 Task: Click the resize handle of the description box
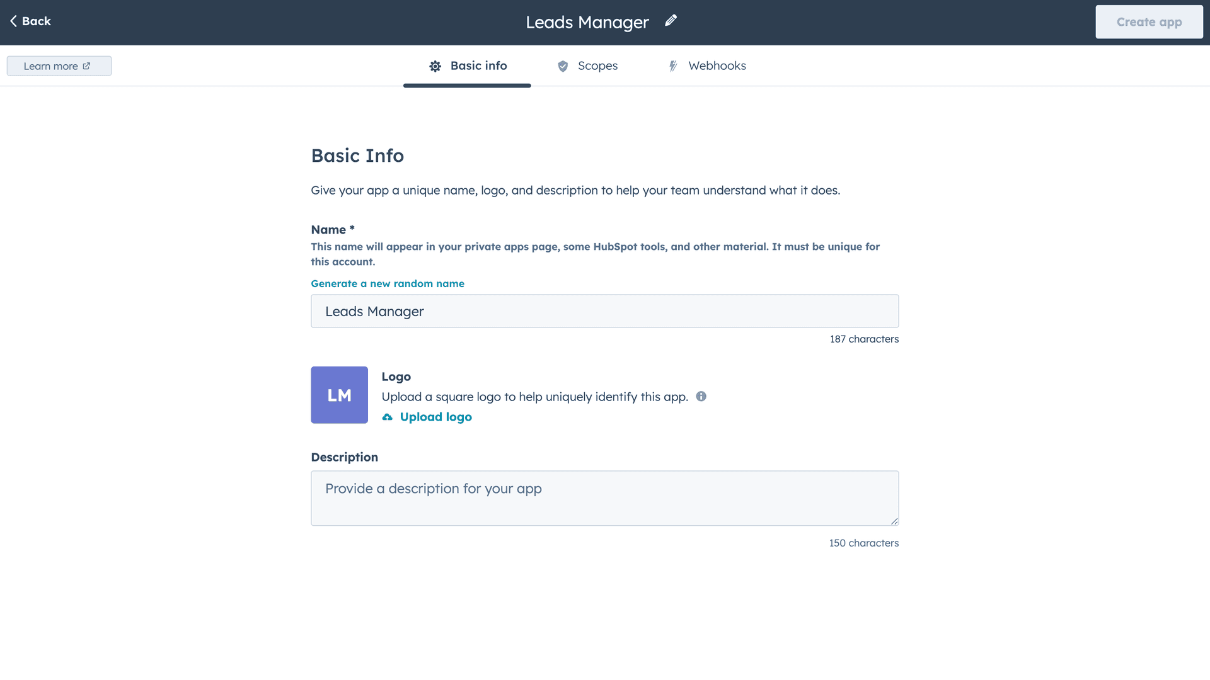pos(894,521)
